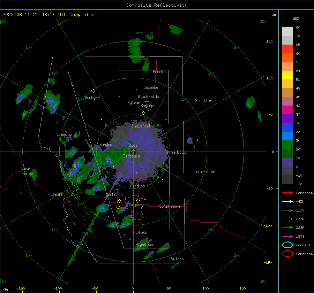The width and height of the screenshot is (314, 293).
Task: Click the RockyMH label
Action: click(x=92, y=98)
